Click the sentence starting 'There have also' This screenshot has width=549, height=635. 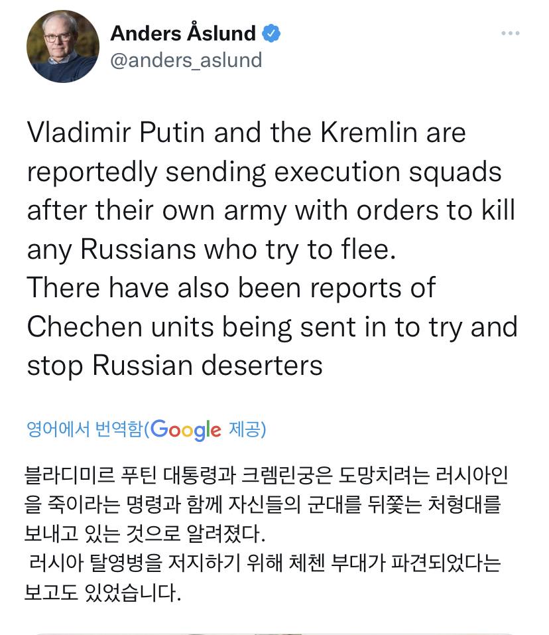231,288
